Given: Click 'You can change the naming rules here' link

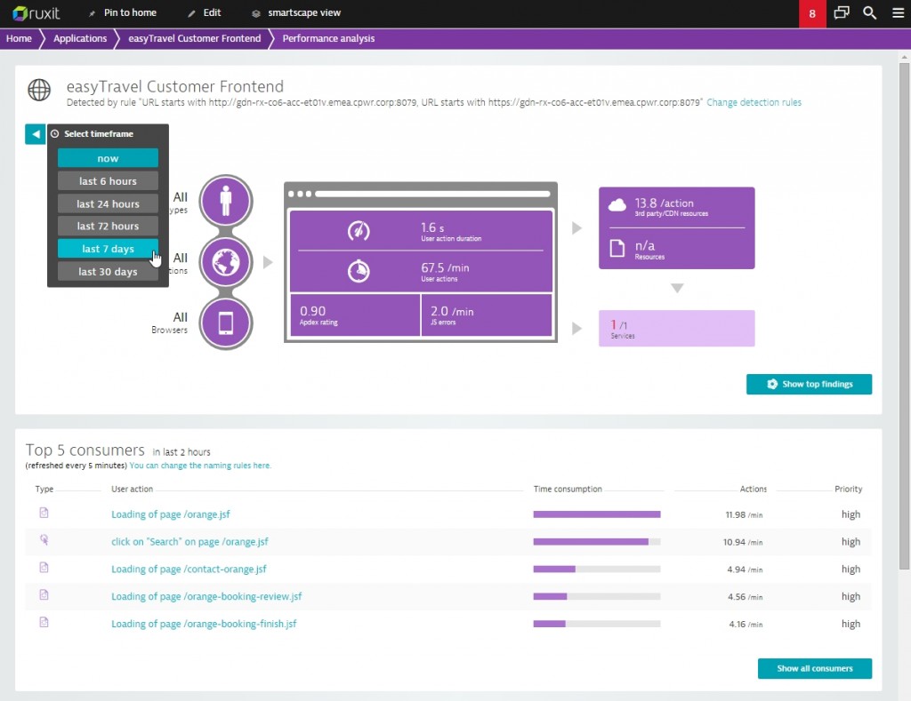Looking at the screenshot, I should (x=200, y=466).
